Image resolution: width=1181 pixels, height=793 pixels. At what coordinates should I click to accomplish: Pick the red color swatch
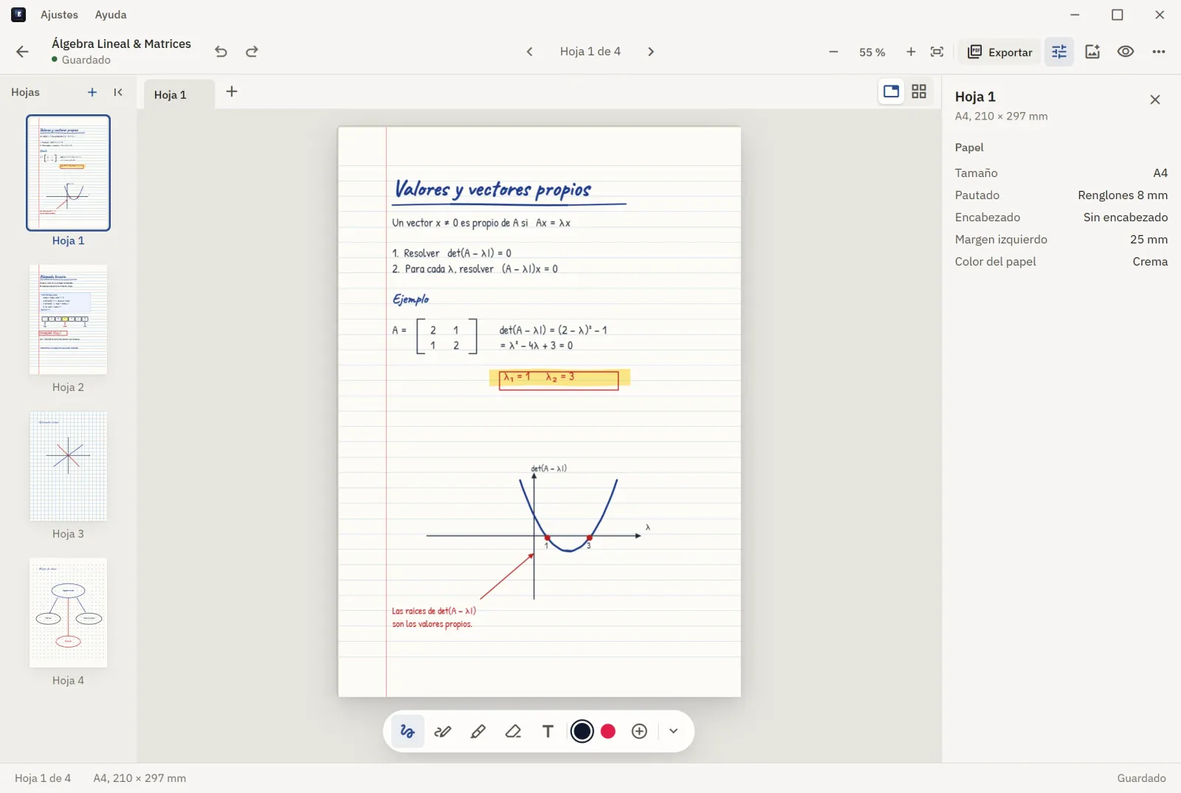(x=608, y=731)
